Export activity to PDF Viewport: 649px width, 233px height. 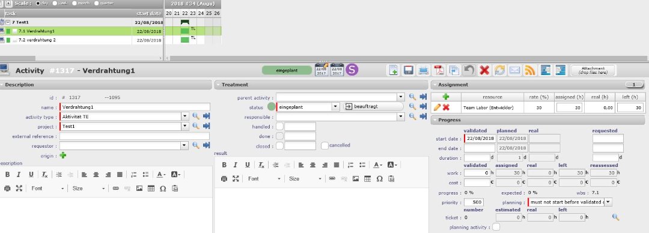point(438,70)
